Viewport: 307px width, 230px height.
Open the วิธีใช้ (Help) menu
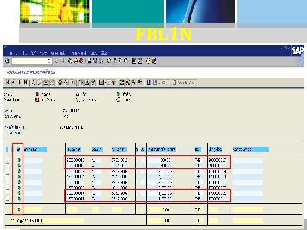click(104, 53)
